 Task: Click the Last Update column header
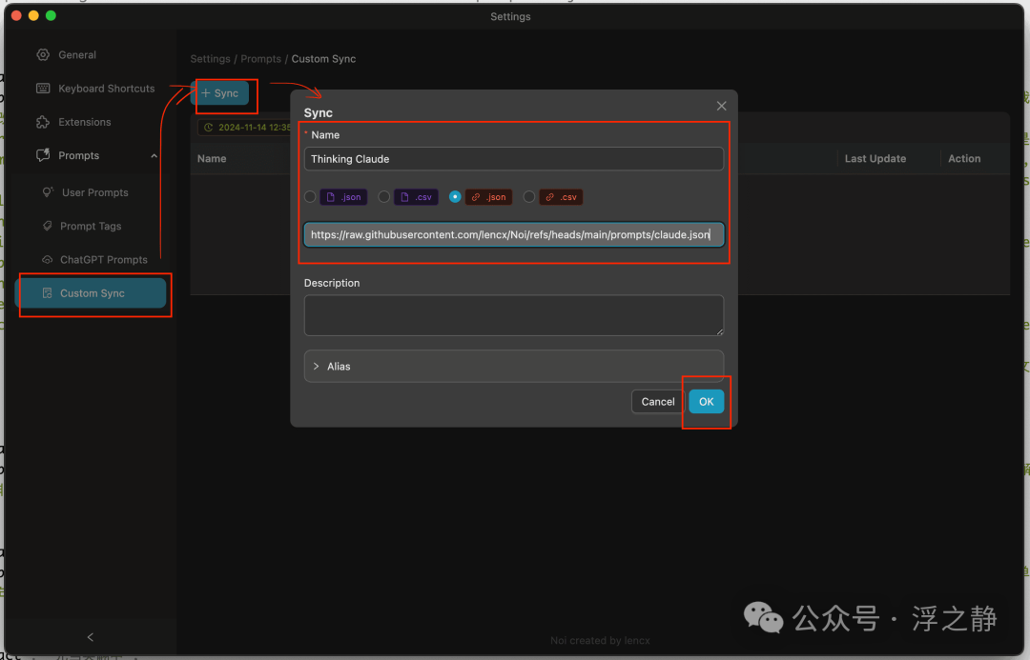tap(875, 159)
